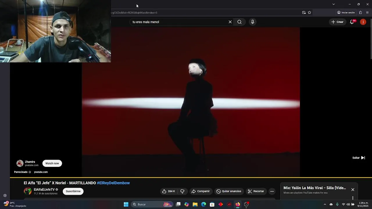The width and height of the screenshot is (372, 209).
Task: Open the #ElReyDelDembow hashtag link
Action: click(113, 183)
